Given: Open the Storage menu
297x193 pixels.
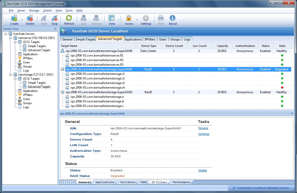Looking at the screenshot, I should pyautogui.click(x=34, y=11).
